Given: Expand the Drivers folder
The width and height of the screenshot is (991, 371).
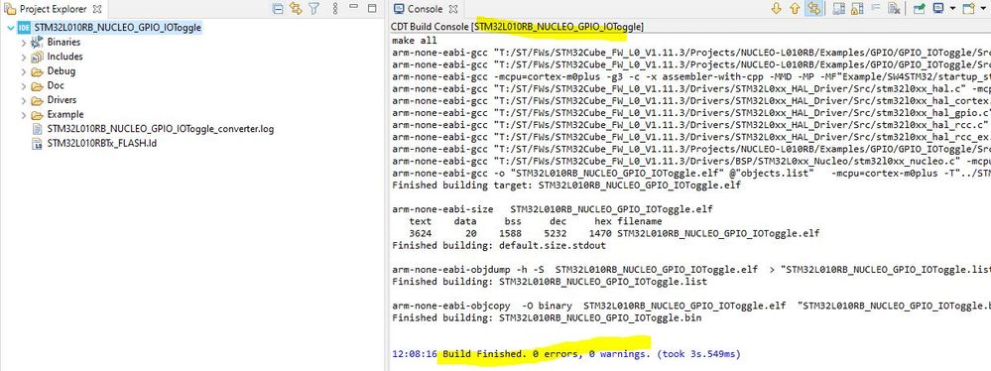Looking at the screenshot, I should click(x=24, y=100).
